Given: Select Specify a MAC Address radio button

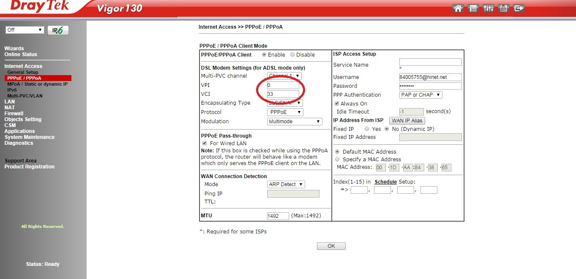Looking at the screenshot, I should (x=337, y=160).
